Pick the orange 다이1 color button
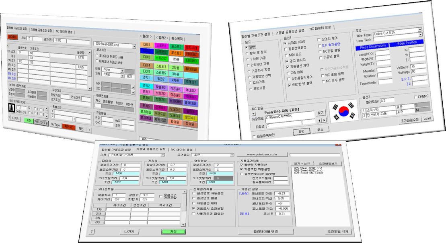The image size is (446, 243). tap(146, 45)
